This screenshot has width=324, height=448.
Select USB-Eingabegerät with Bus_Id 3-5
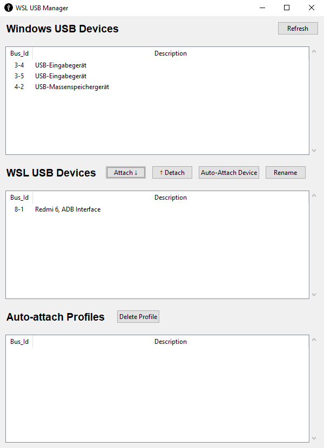click(157, 76)
